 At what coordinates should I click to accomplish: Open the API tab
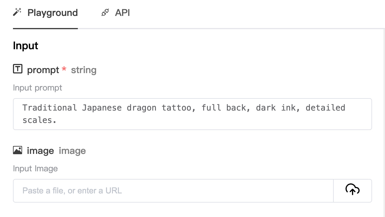(122, 13)
